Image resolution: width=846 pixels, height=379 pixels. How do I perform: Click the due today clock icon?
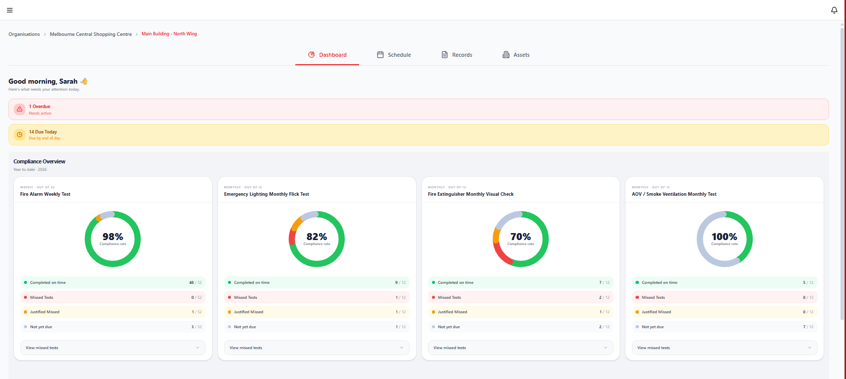coord(19,134)
